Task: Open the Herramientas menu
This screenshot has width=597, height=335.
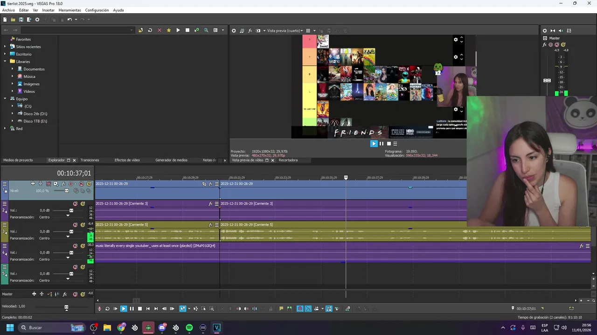Action: pyautogui.click(x=69, y=10)
